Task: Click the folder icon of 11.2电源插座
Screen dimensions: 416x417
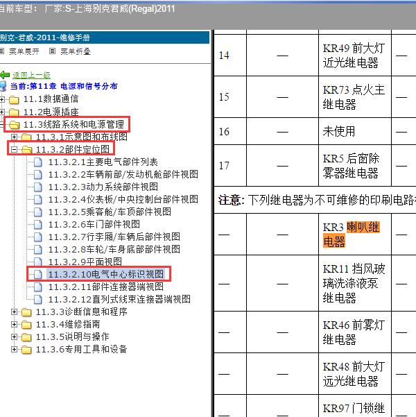Action: (14, 112)
